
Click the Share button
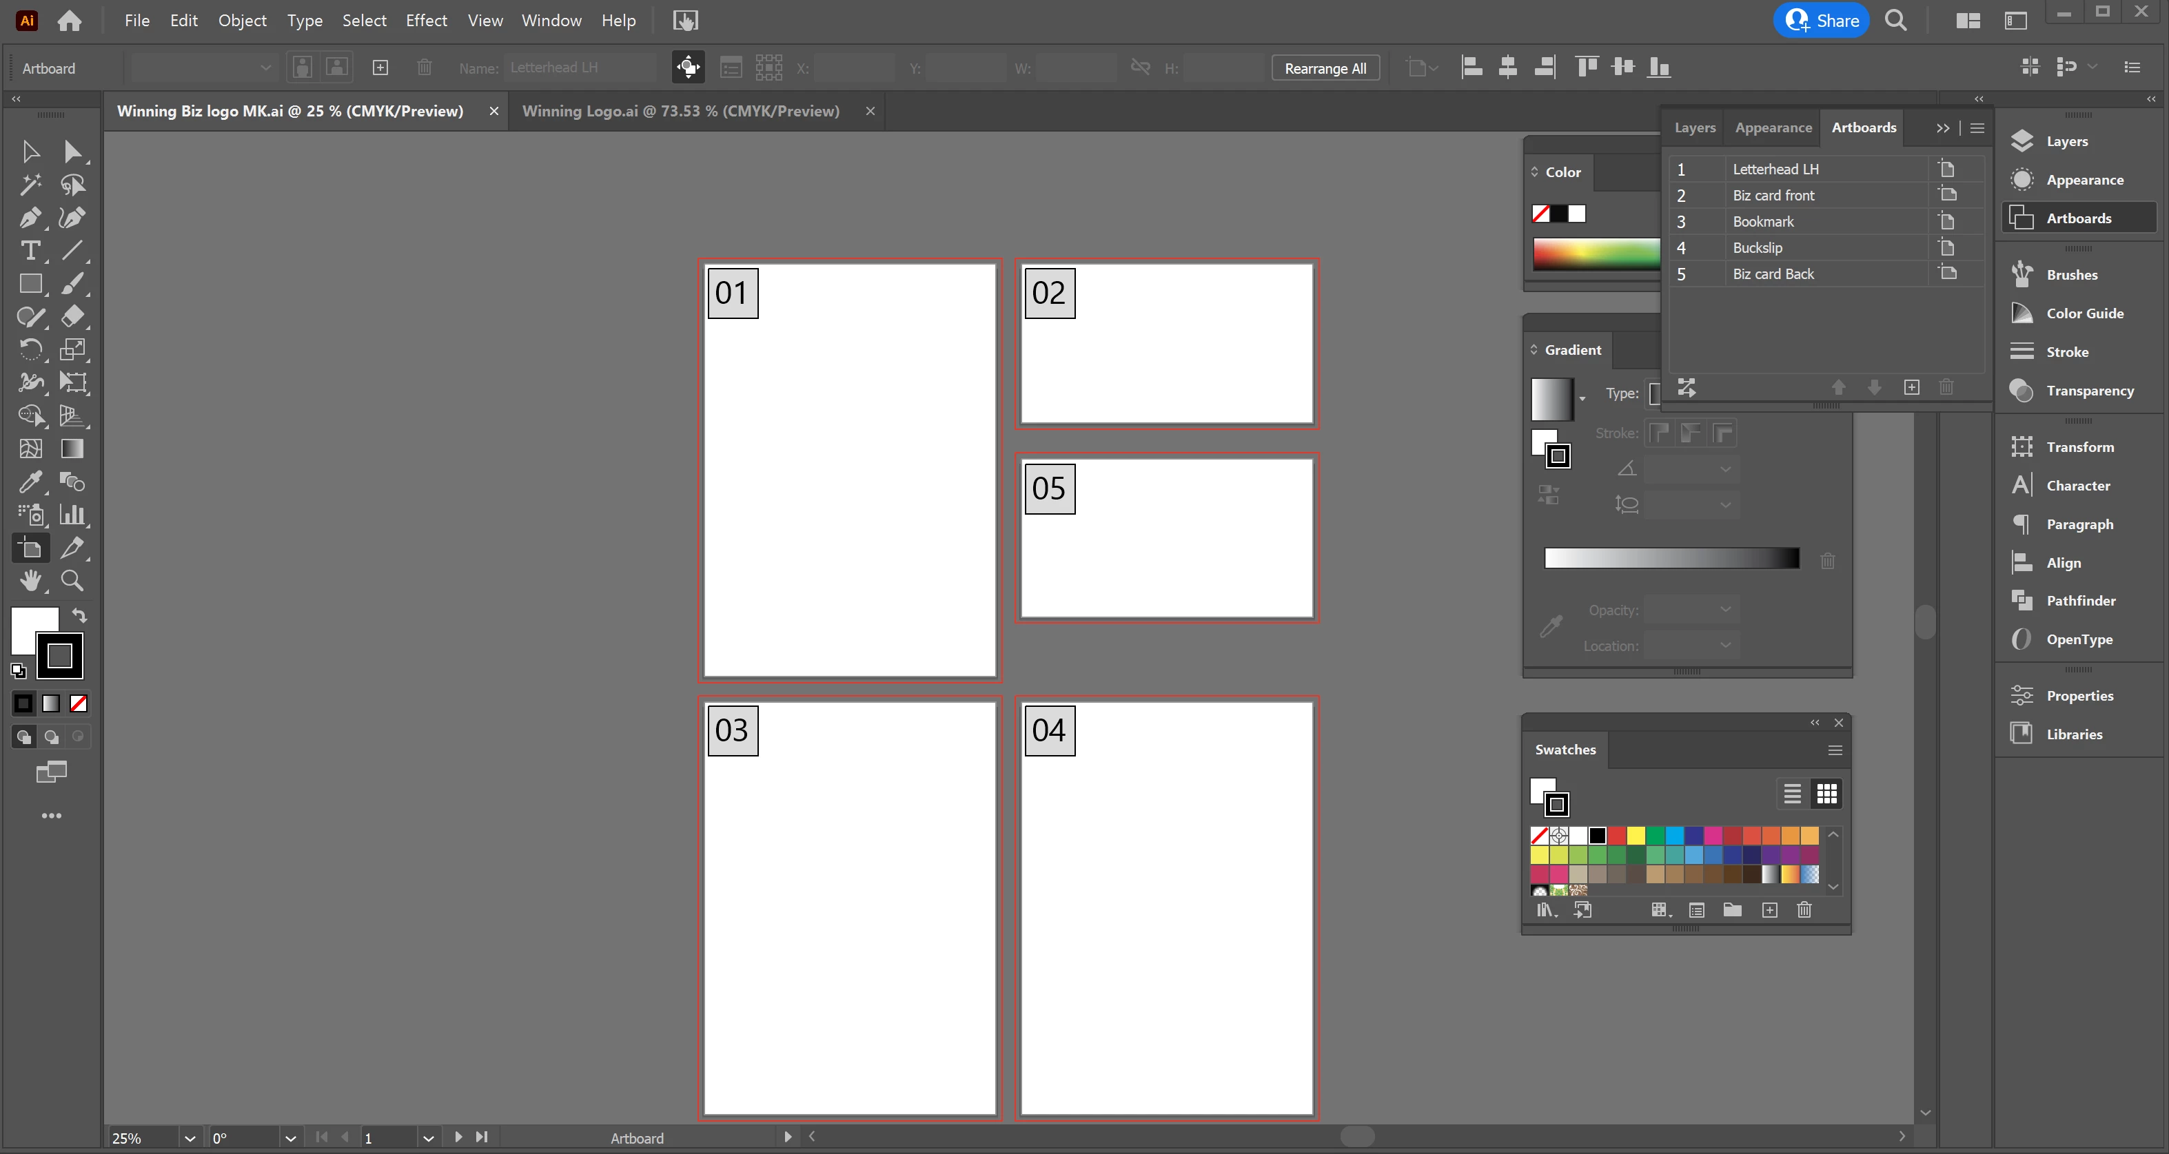pyautogui.click(x=1821, y=20)
